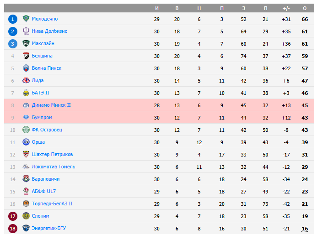The image size is (317, 240).
Task: Go to the Барановичи team page
Action: pos(46,179)
